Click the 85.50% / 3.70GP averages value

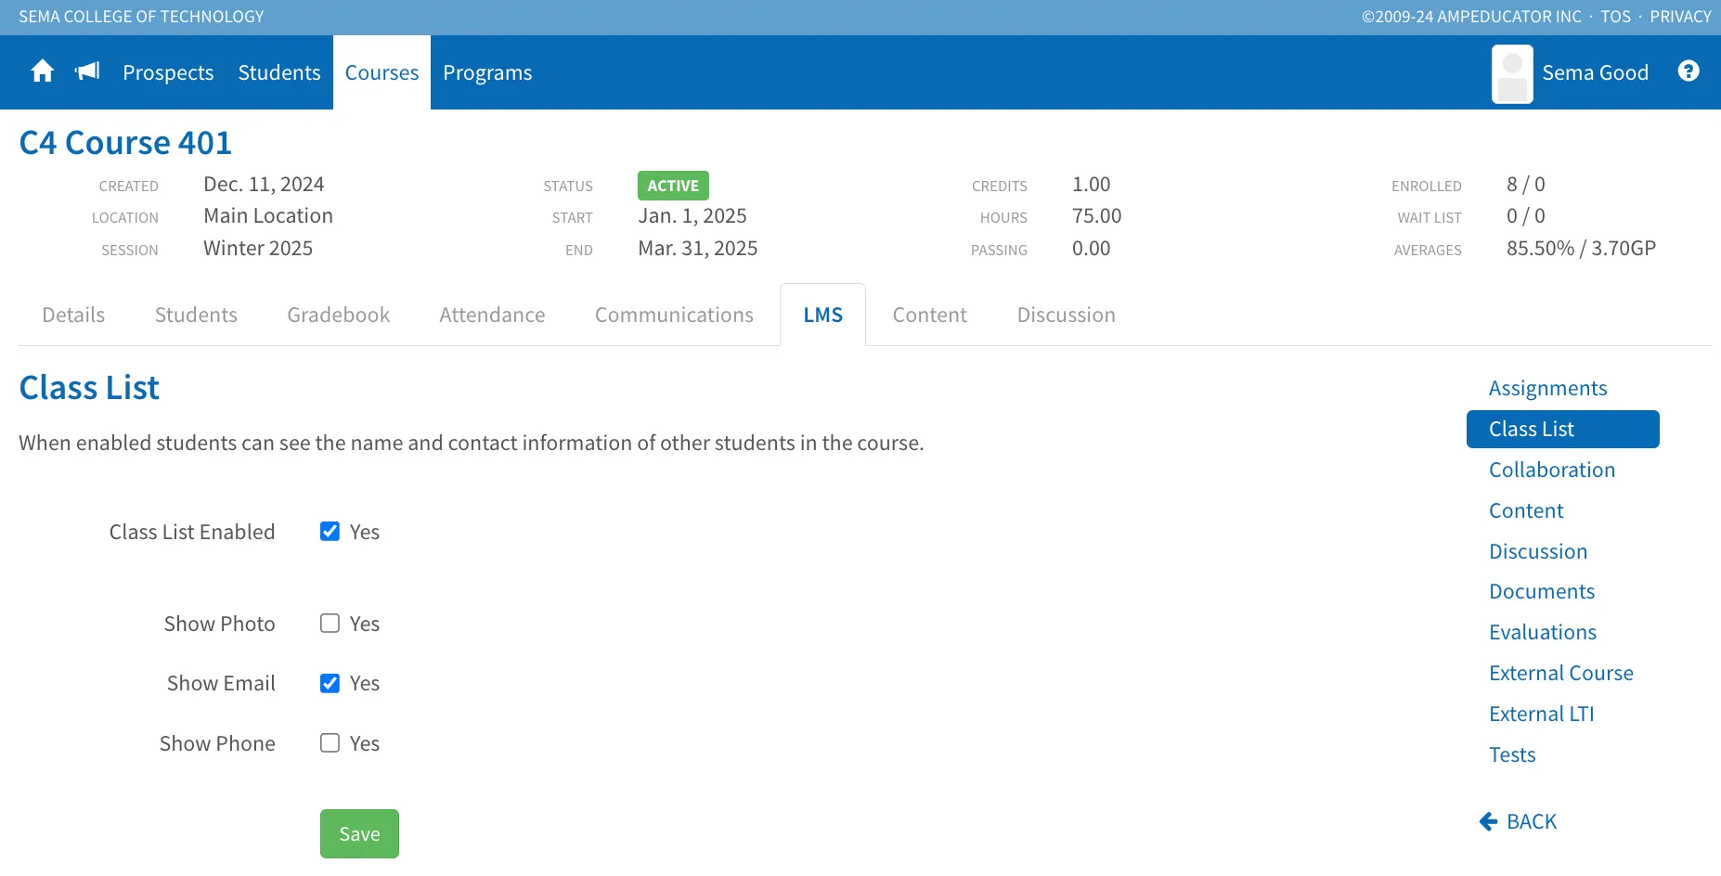coord(1581,248)
